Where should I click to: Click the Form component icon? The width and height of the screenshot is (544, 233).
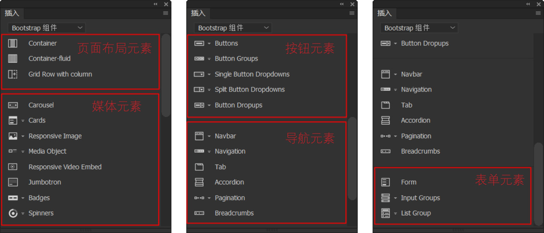click(385, 182)
